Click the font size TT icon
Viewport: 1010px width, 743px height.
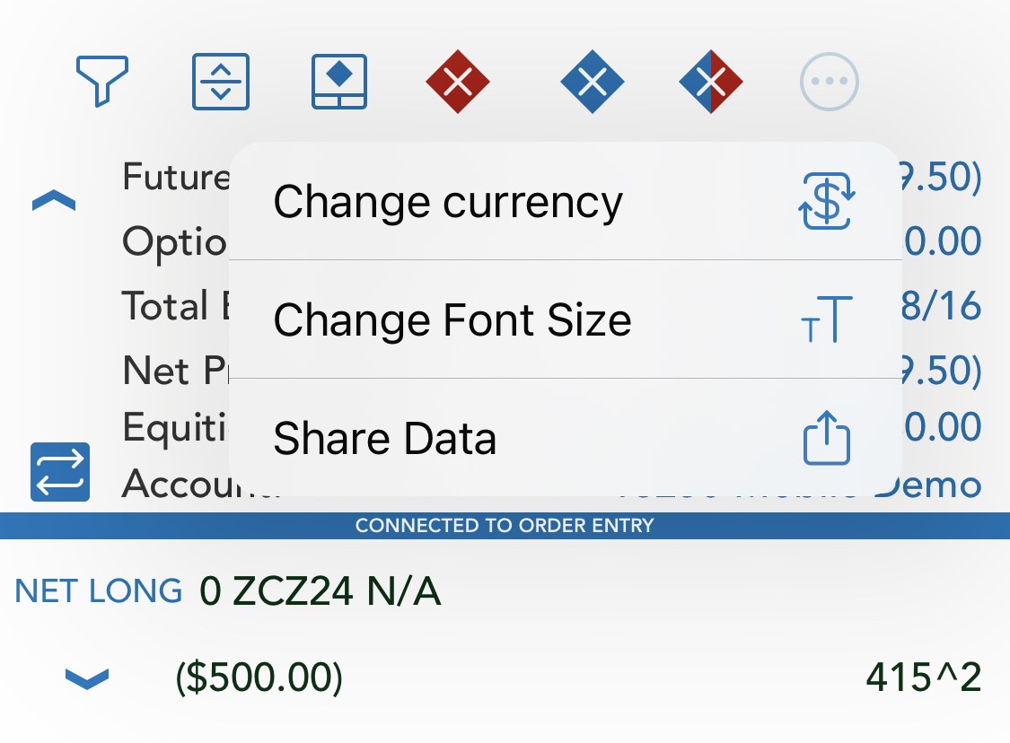827,319
